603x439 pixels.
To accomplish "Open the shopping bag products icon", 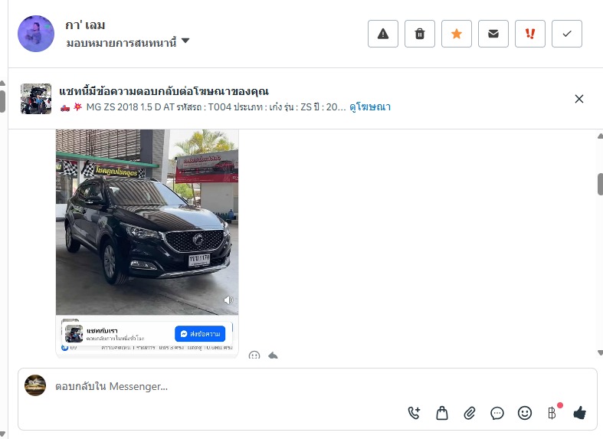I will tap(442, 413).
